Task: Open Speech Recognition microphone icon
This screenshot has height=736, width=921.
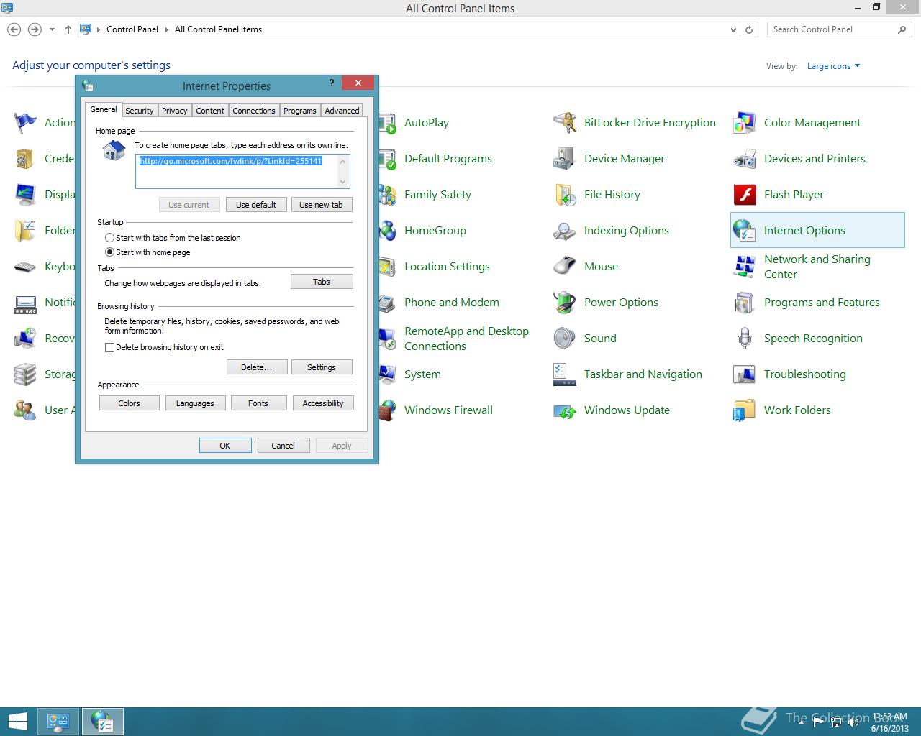Action: (745, 339)
